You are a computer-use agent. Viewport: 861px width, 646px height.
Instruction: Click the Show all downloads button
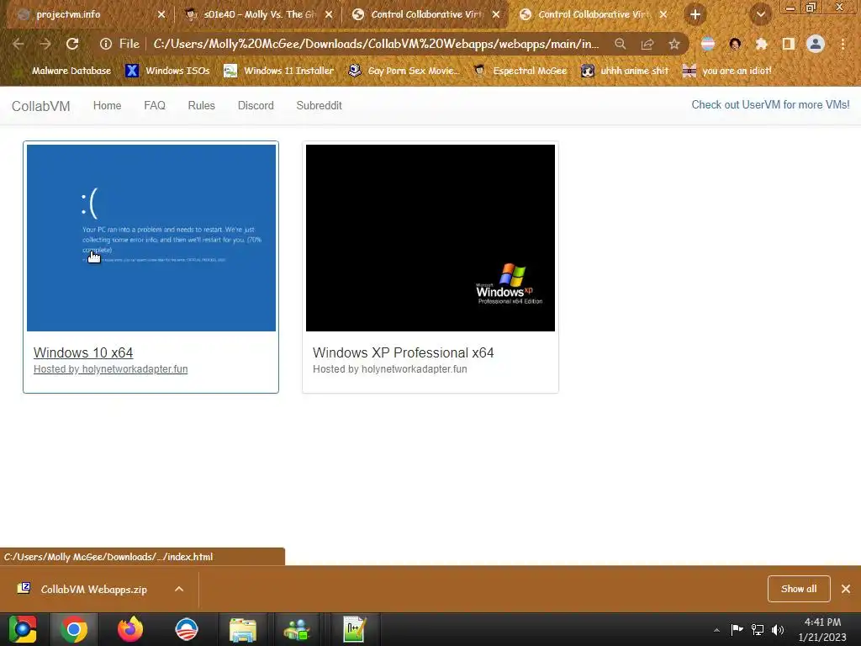[x=799, y=589]
